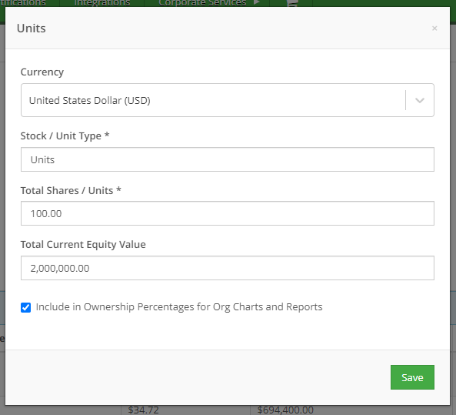Open the partially visible Notifications menu
The height and width of the screenshot is (415, 456).
(23, 3)
